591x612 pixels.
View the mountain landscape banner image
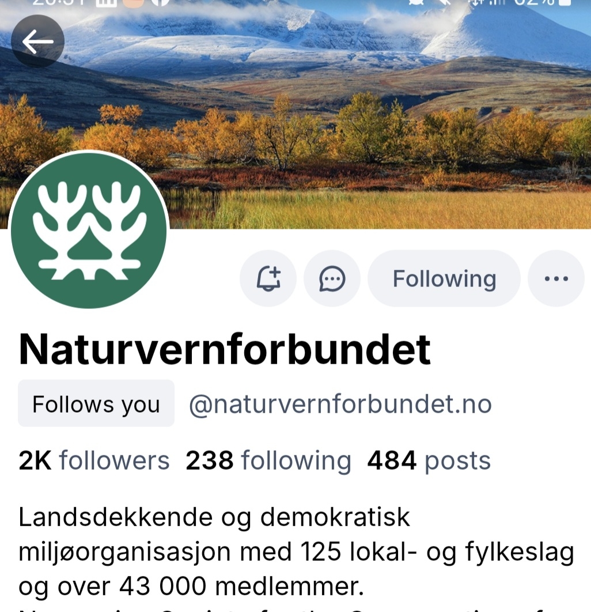point(295,114)
